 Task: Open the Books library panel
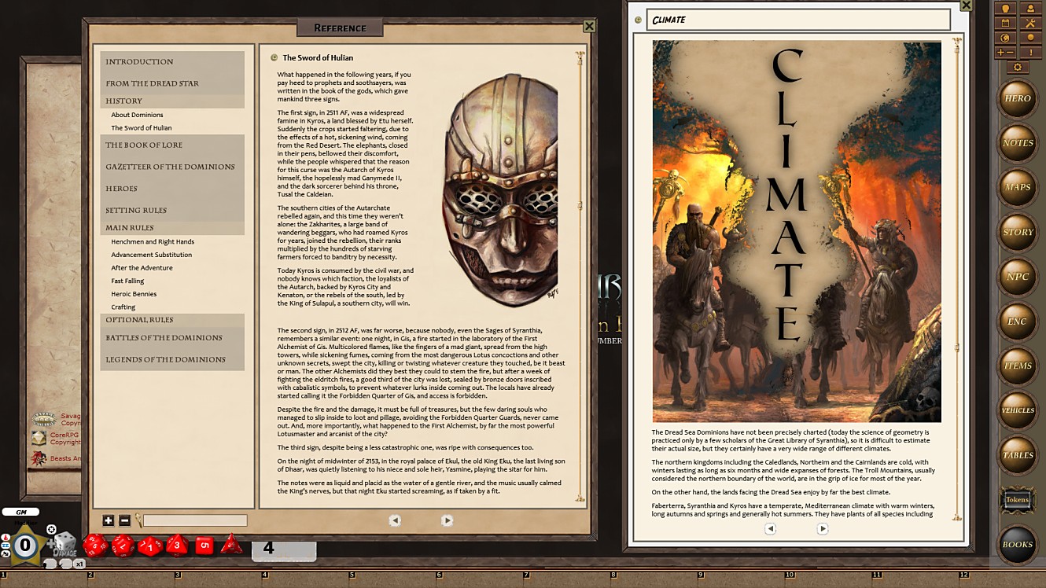pos(1018,543)
